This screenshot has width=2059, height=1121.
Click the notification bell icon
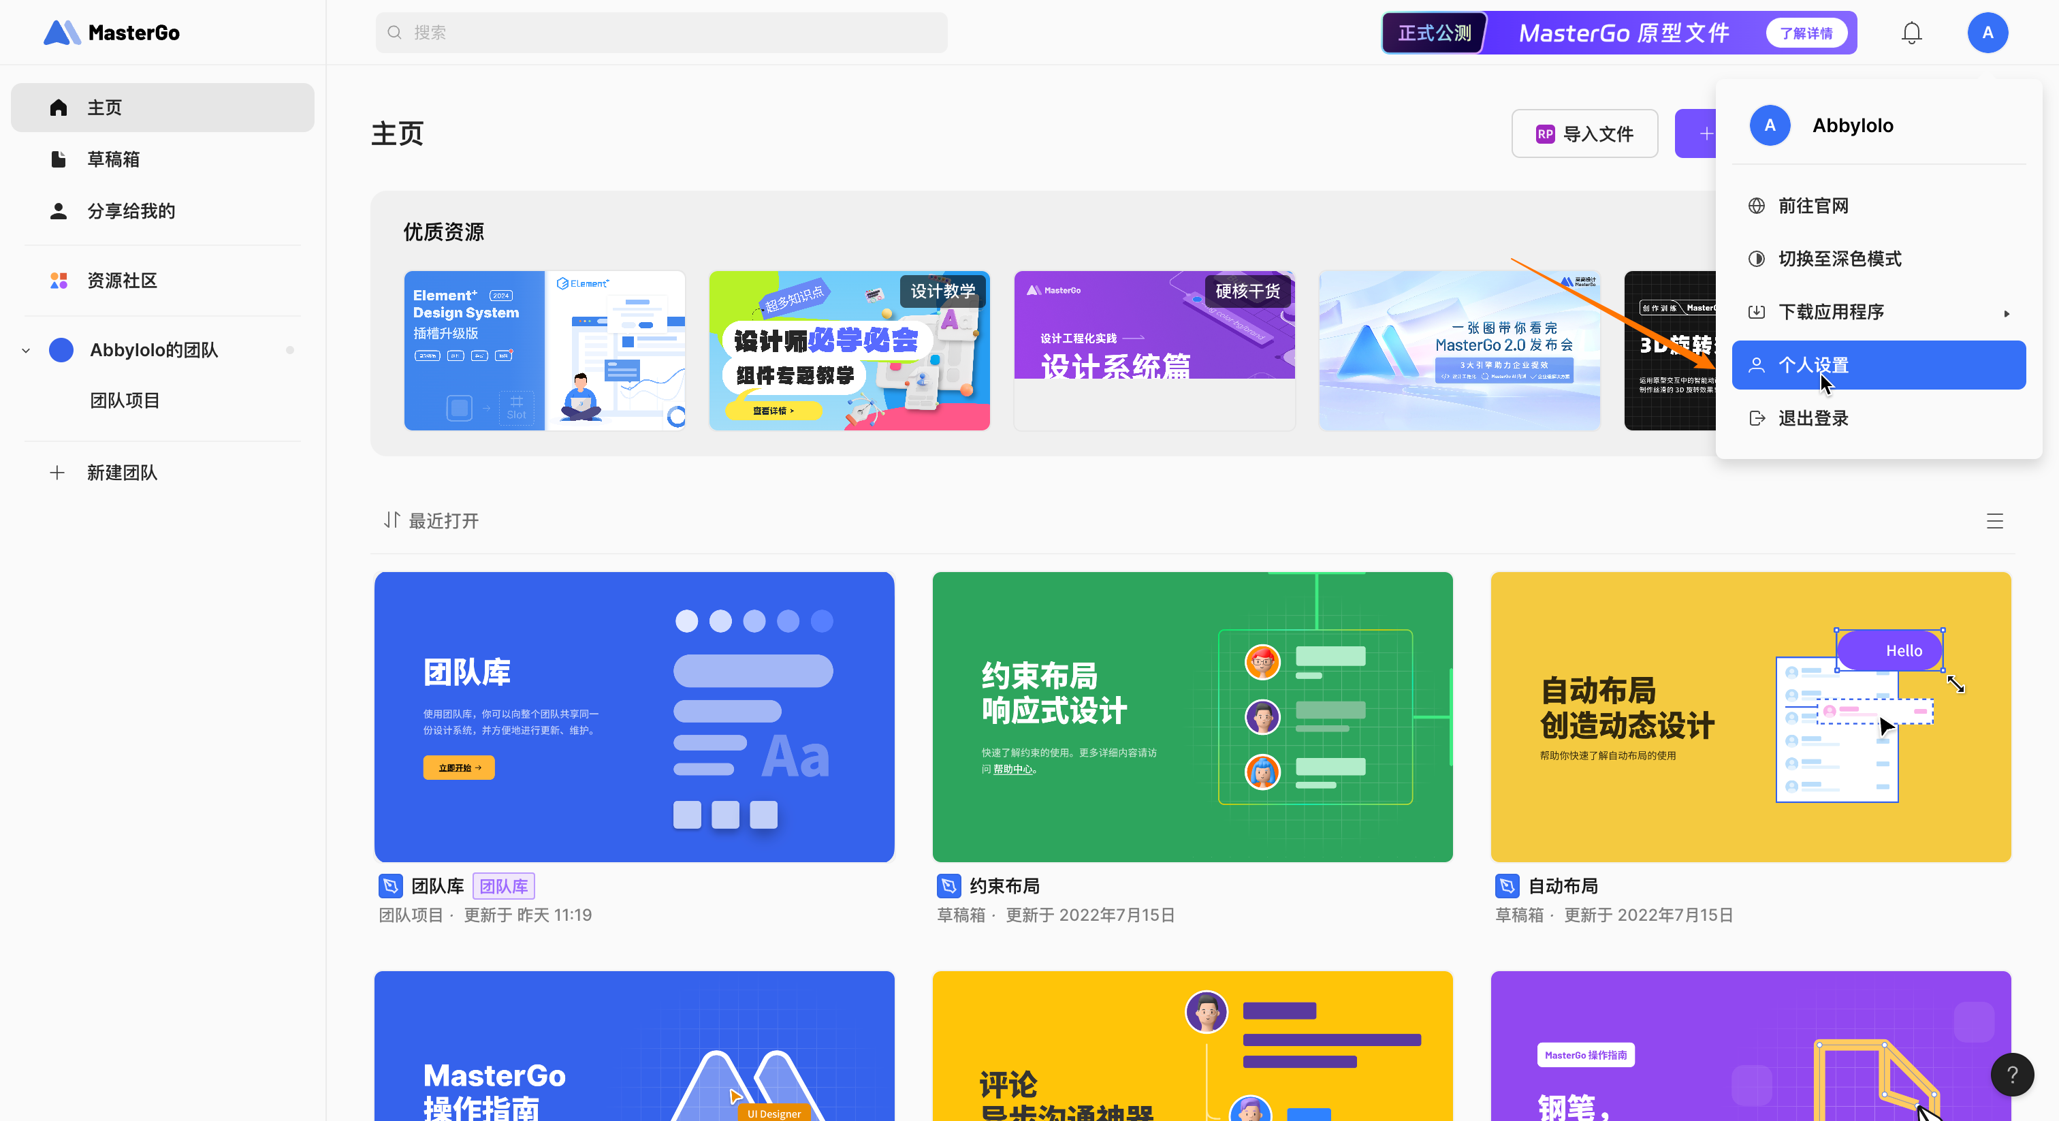[1911, 33]
